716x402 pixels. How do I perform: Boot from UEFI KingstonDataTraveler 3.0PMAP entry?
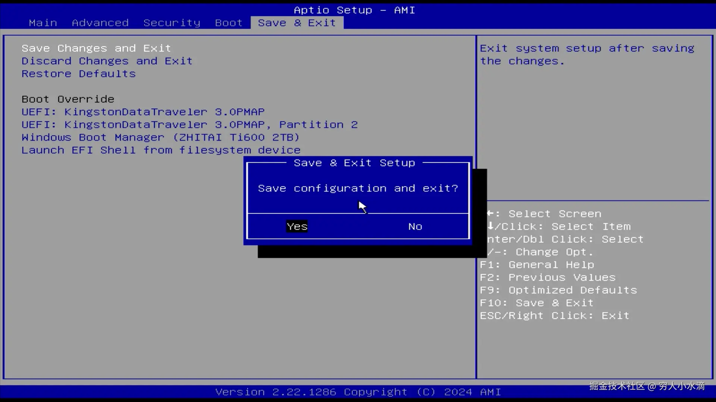143,112
